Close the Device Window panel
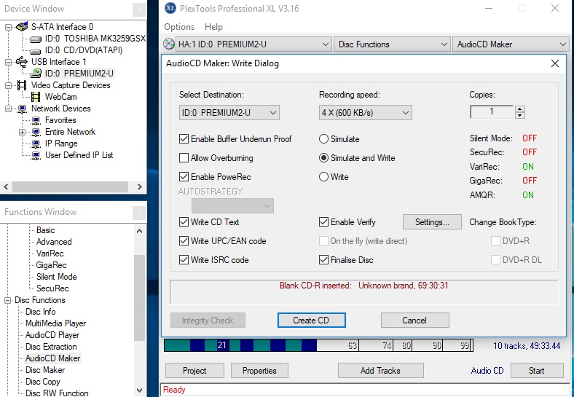 139,9
